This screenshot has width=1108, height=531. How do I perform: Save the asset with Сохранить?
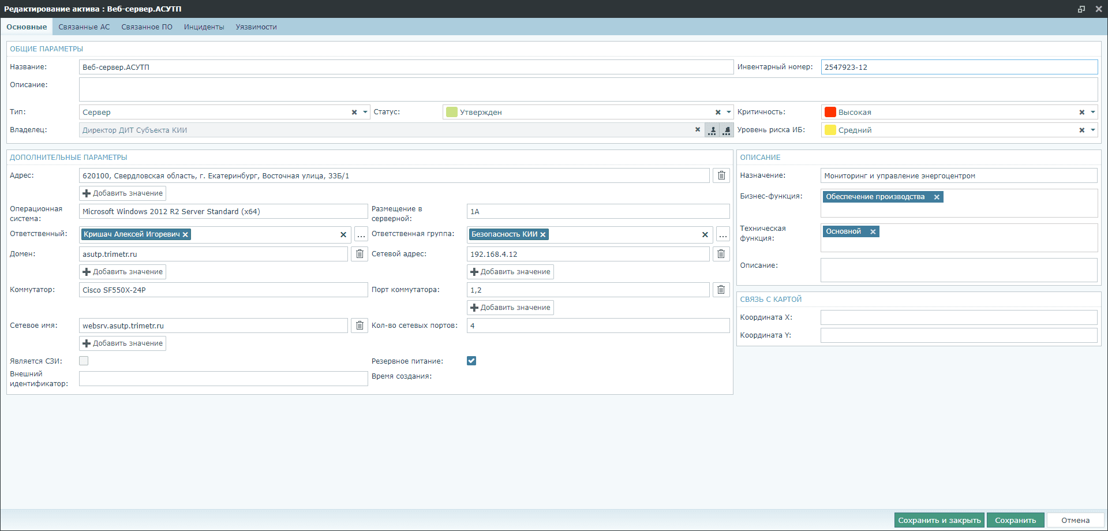[x=1016, y=520]
